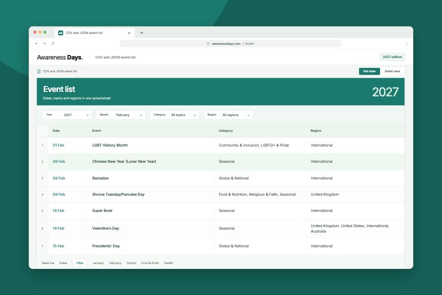Screen dimensions: 442x295
Task: Click the address bar URL field
Action: tap(230, 43)
